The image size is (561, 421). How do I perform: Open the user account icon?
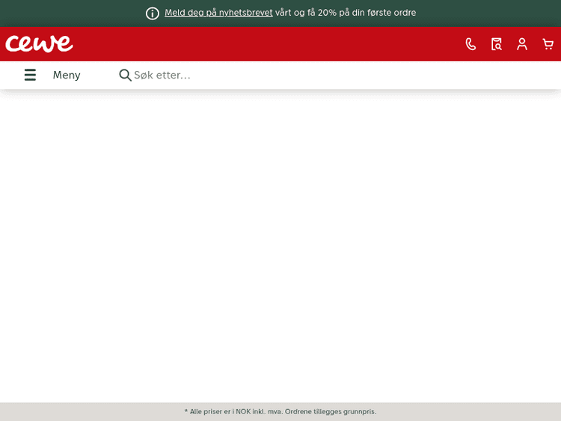point(522,44)
